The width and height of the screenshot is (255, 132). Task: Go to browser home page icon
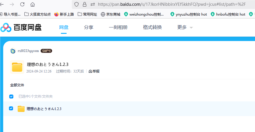[x=32, y=4]
